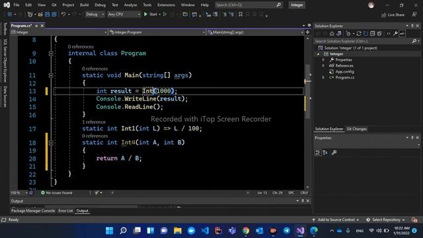Click Switch Views icon in Solution Explorer
The image size is (423, 238).
(339, 34)
